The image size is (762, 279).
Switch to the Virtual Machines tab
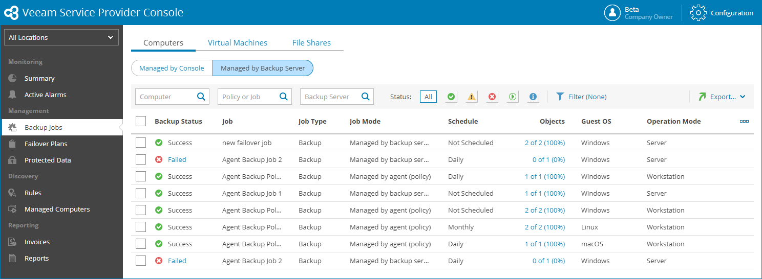coord(238,43)
